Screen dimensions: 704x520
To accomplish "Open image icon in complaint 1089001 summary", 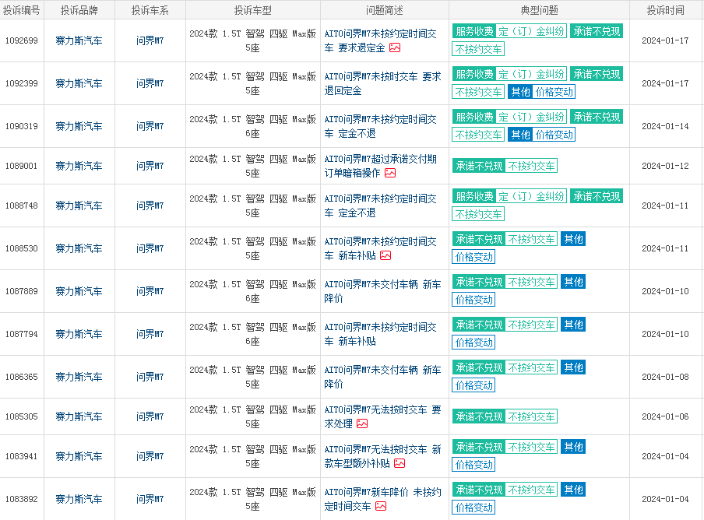I will [390, 173].
